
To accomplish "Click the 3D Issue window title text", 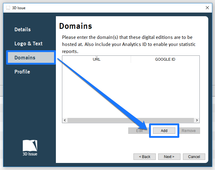I will click(19, 8).
